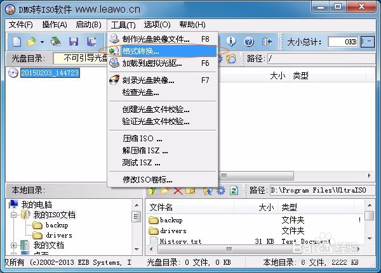
Task: Expand the 我的文档 tree node
Action: click(13, 245)
